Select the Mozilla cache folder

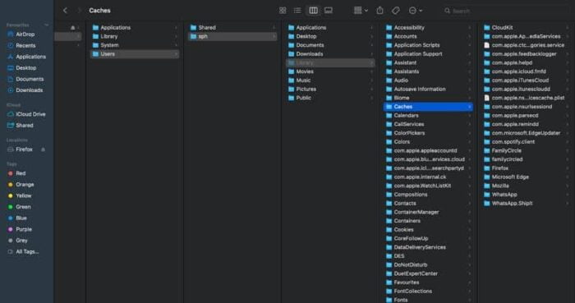click(527, 186)
